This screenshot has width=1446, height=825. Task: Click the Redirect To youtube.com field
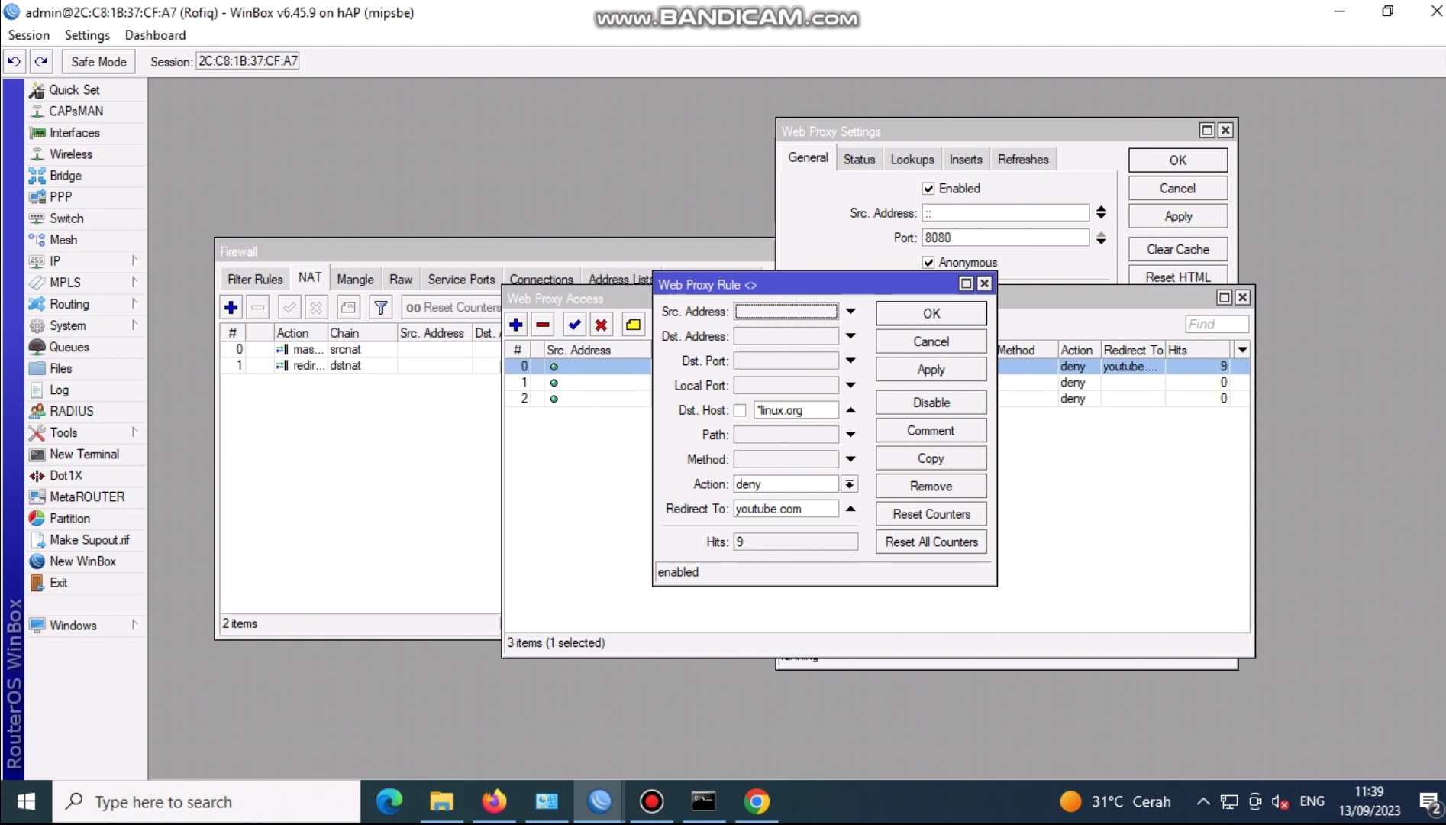pos(786,509)
